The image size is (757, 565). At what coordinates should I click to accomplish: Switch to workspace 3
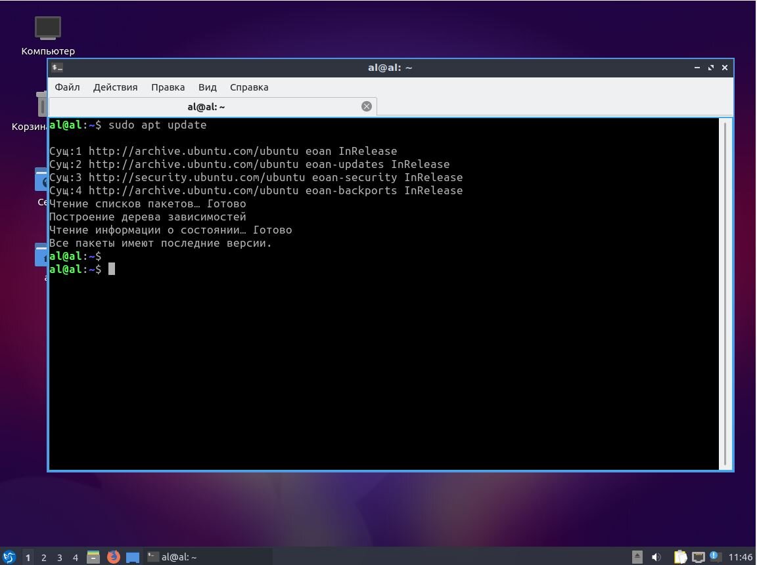pos(60,557)
